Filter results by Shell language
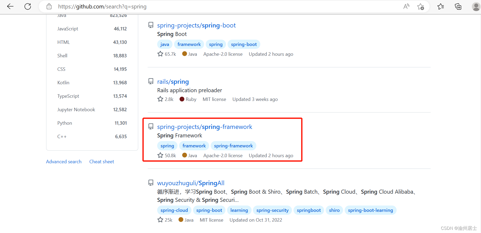Image resolution: width=481 pixels, height=233 pixels. click(92, 56)
